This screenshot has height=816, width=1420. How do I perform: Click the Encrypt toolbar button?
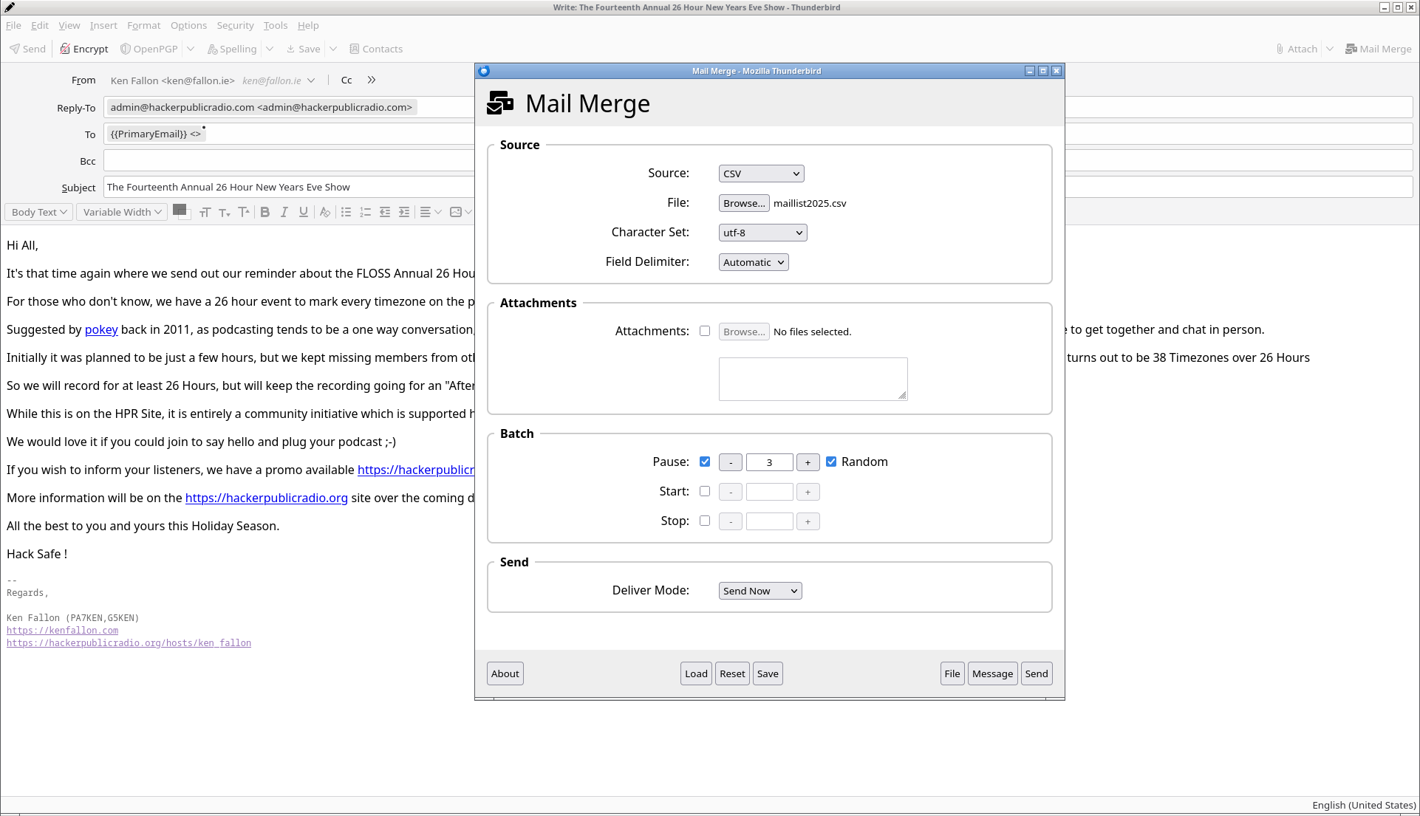(x=84, y=49)
